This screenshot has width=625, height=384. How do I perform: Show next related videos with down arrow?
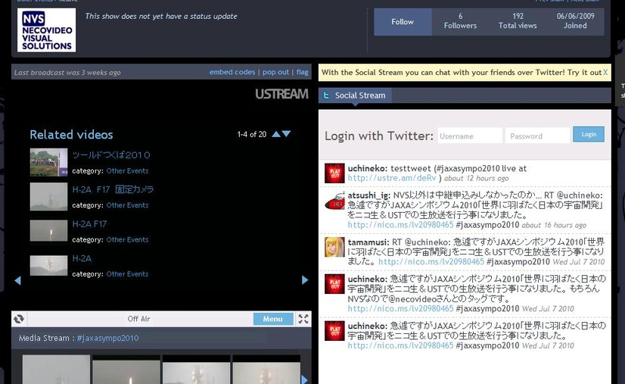click(286, 134)
